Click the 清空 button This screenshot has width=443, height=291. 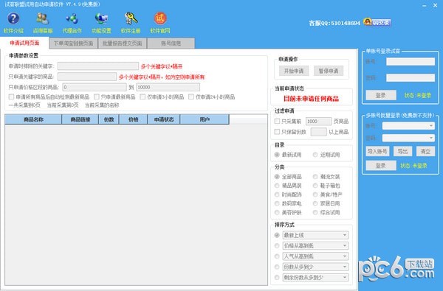coord(425,152)
